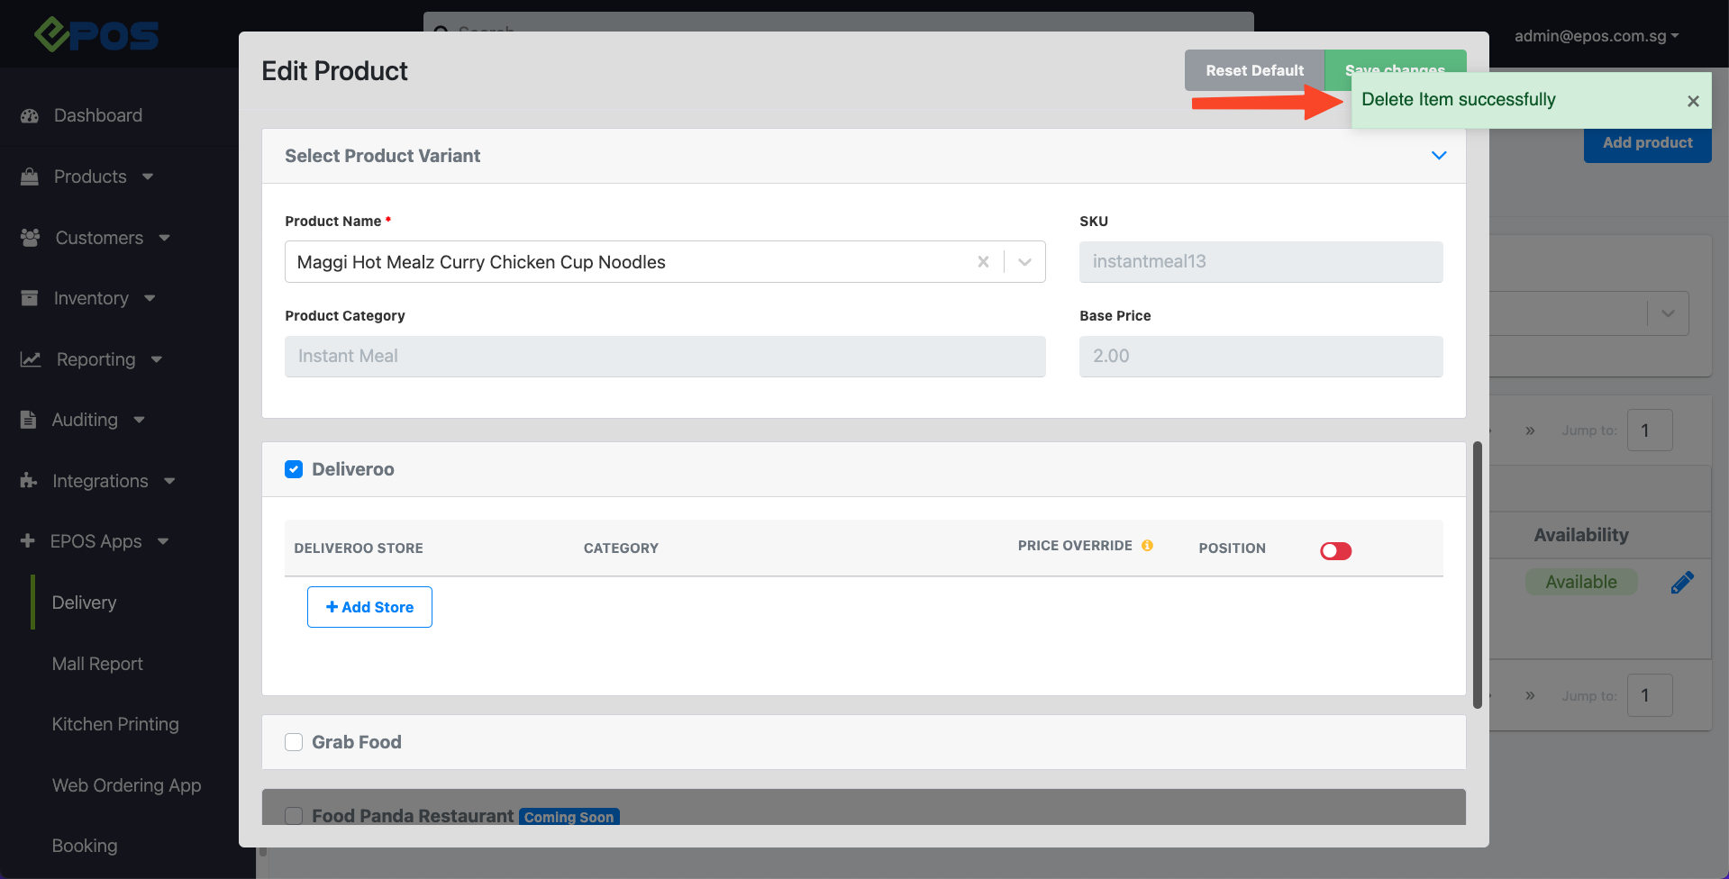The height and width of the screenshot is (879, 1729).
Task: Select Delivery in the sidebar
Action: tap(85, 603)
